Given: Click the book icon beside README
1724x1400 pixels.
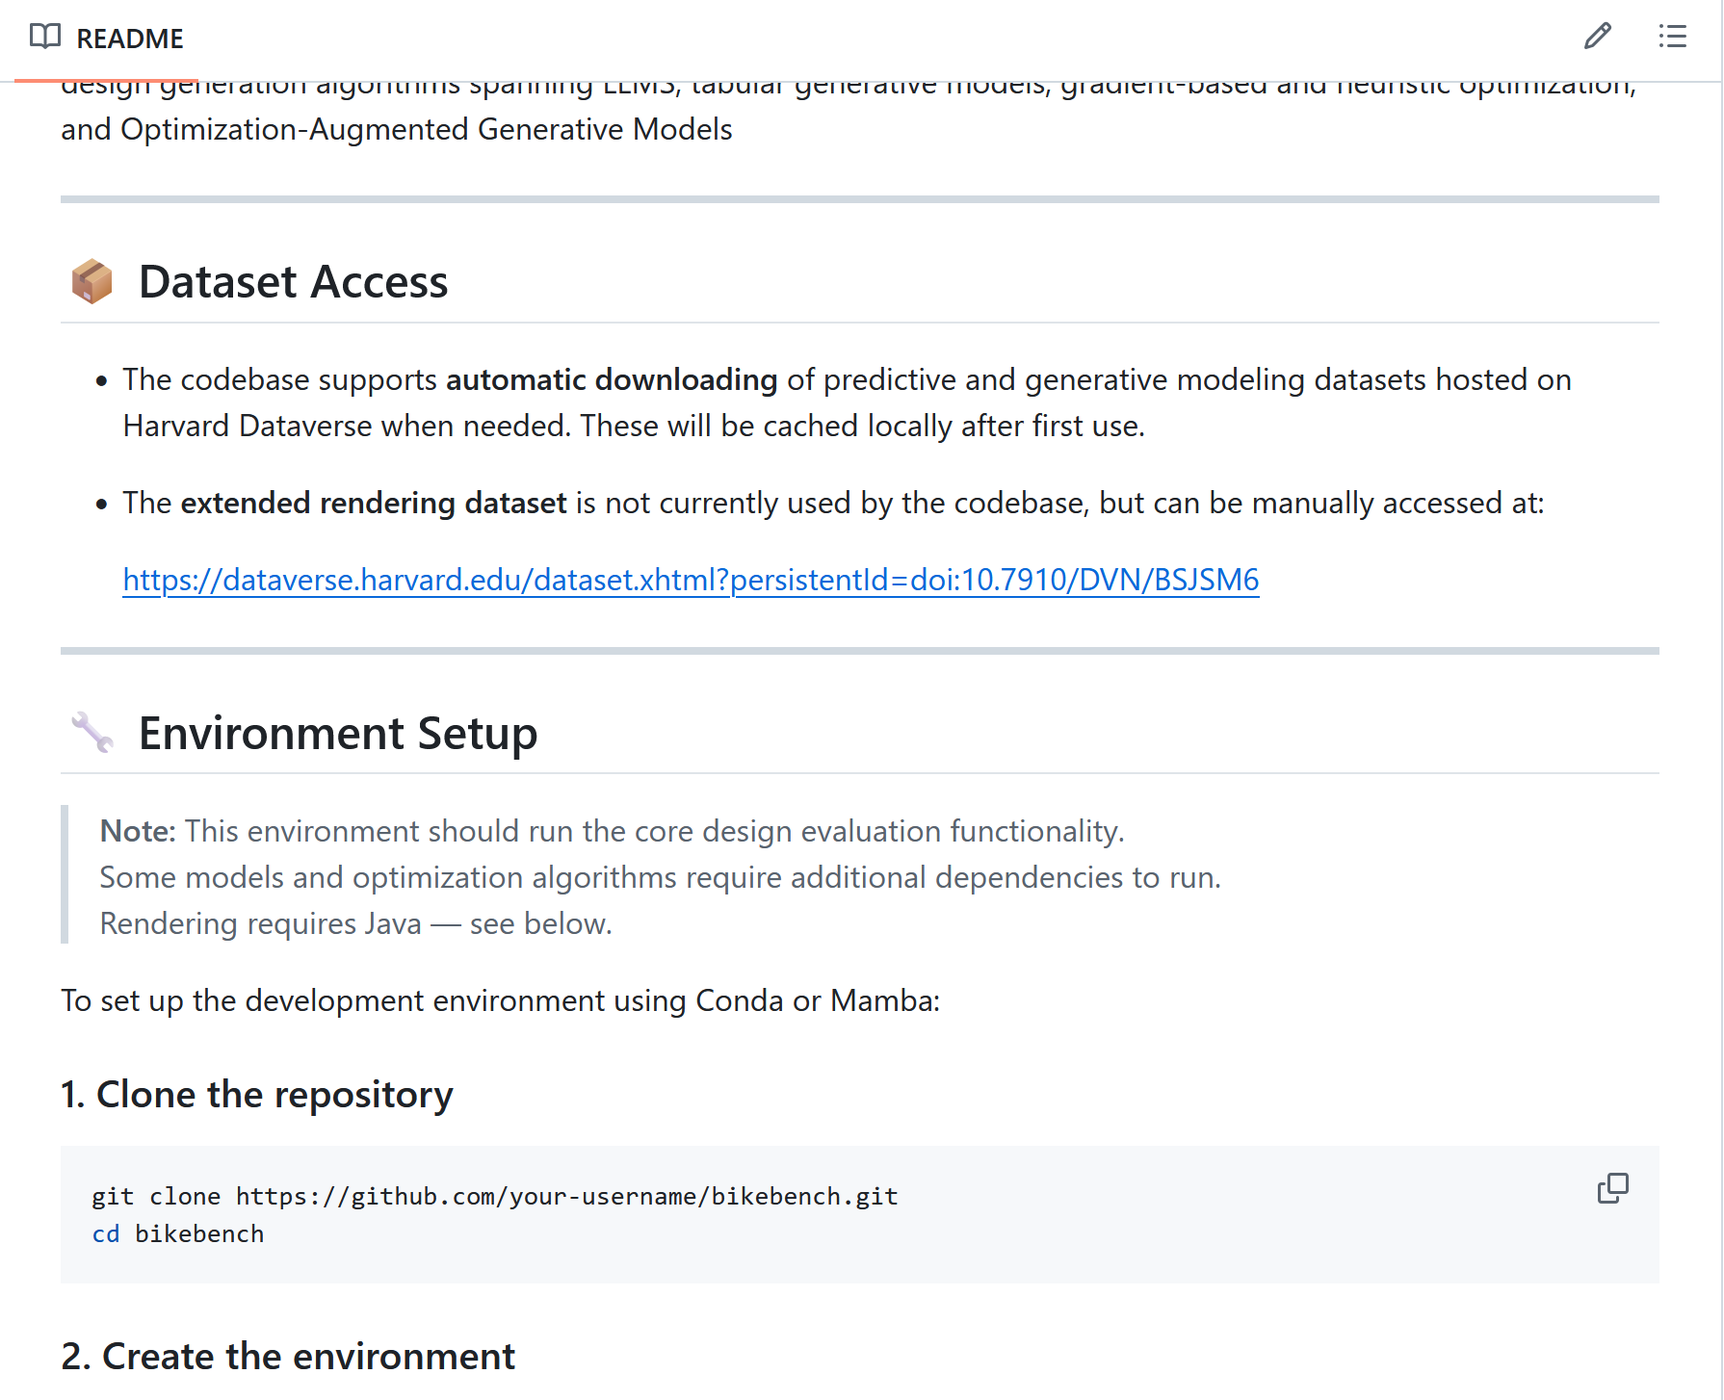Looking at the screenshot, I should point(44,37).
